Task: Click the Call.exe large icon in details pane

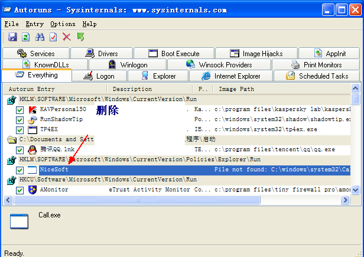Action: click(x=19, y=221)
